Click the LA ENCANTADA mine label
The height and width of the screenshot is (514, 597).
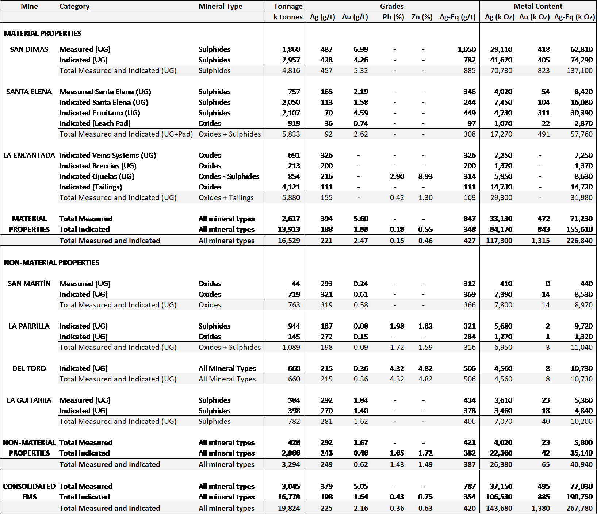(x=29, y=155)
